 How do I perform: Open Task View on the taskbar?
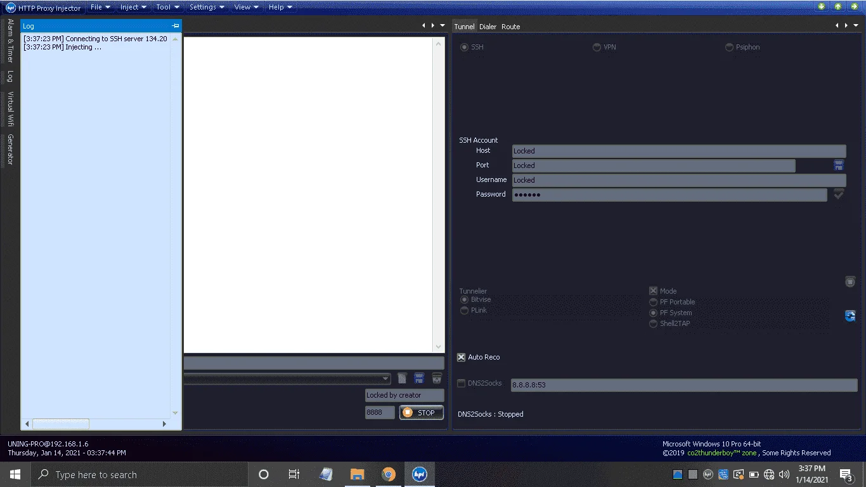[294, 474]
